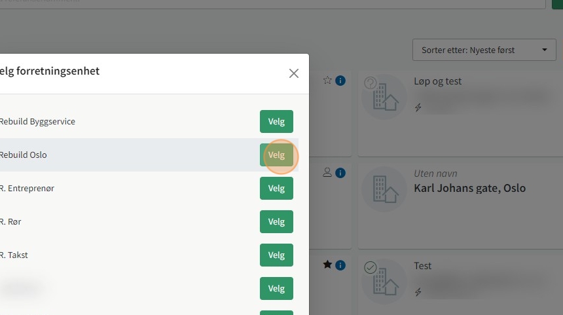Click the lightning icon under Løp og test
The height and width of the screenshot is (315, 563).
[418, 107]
